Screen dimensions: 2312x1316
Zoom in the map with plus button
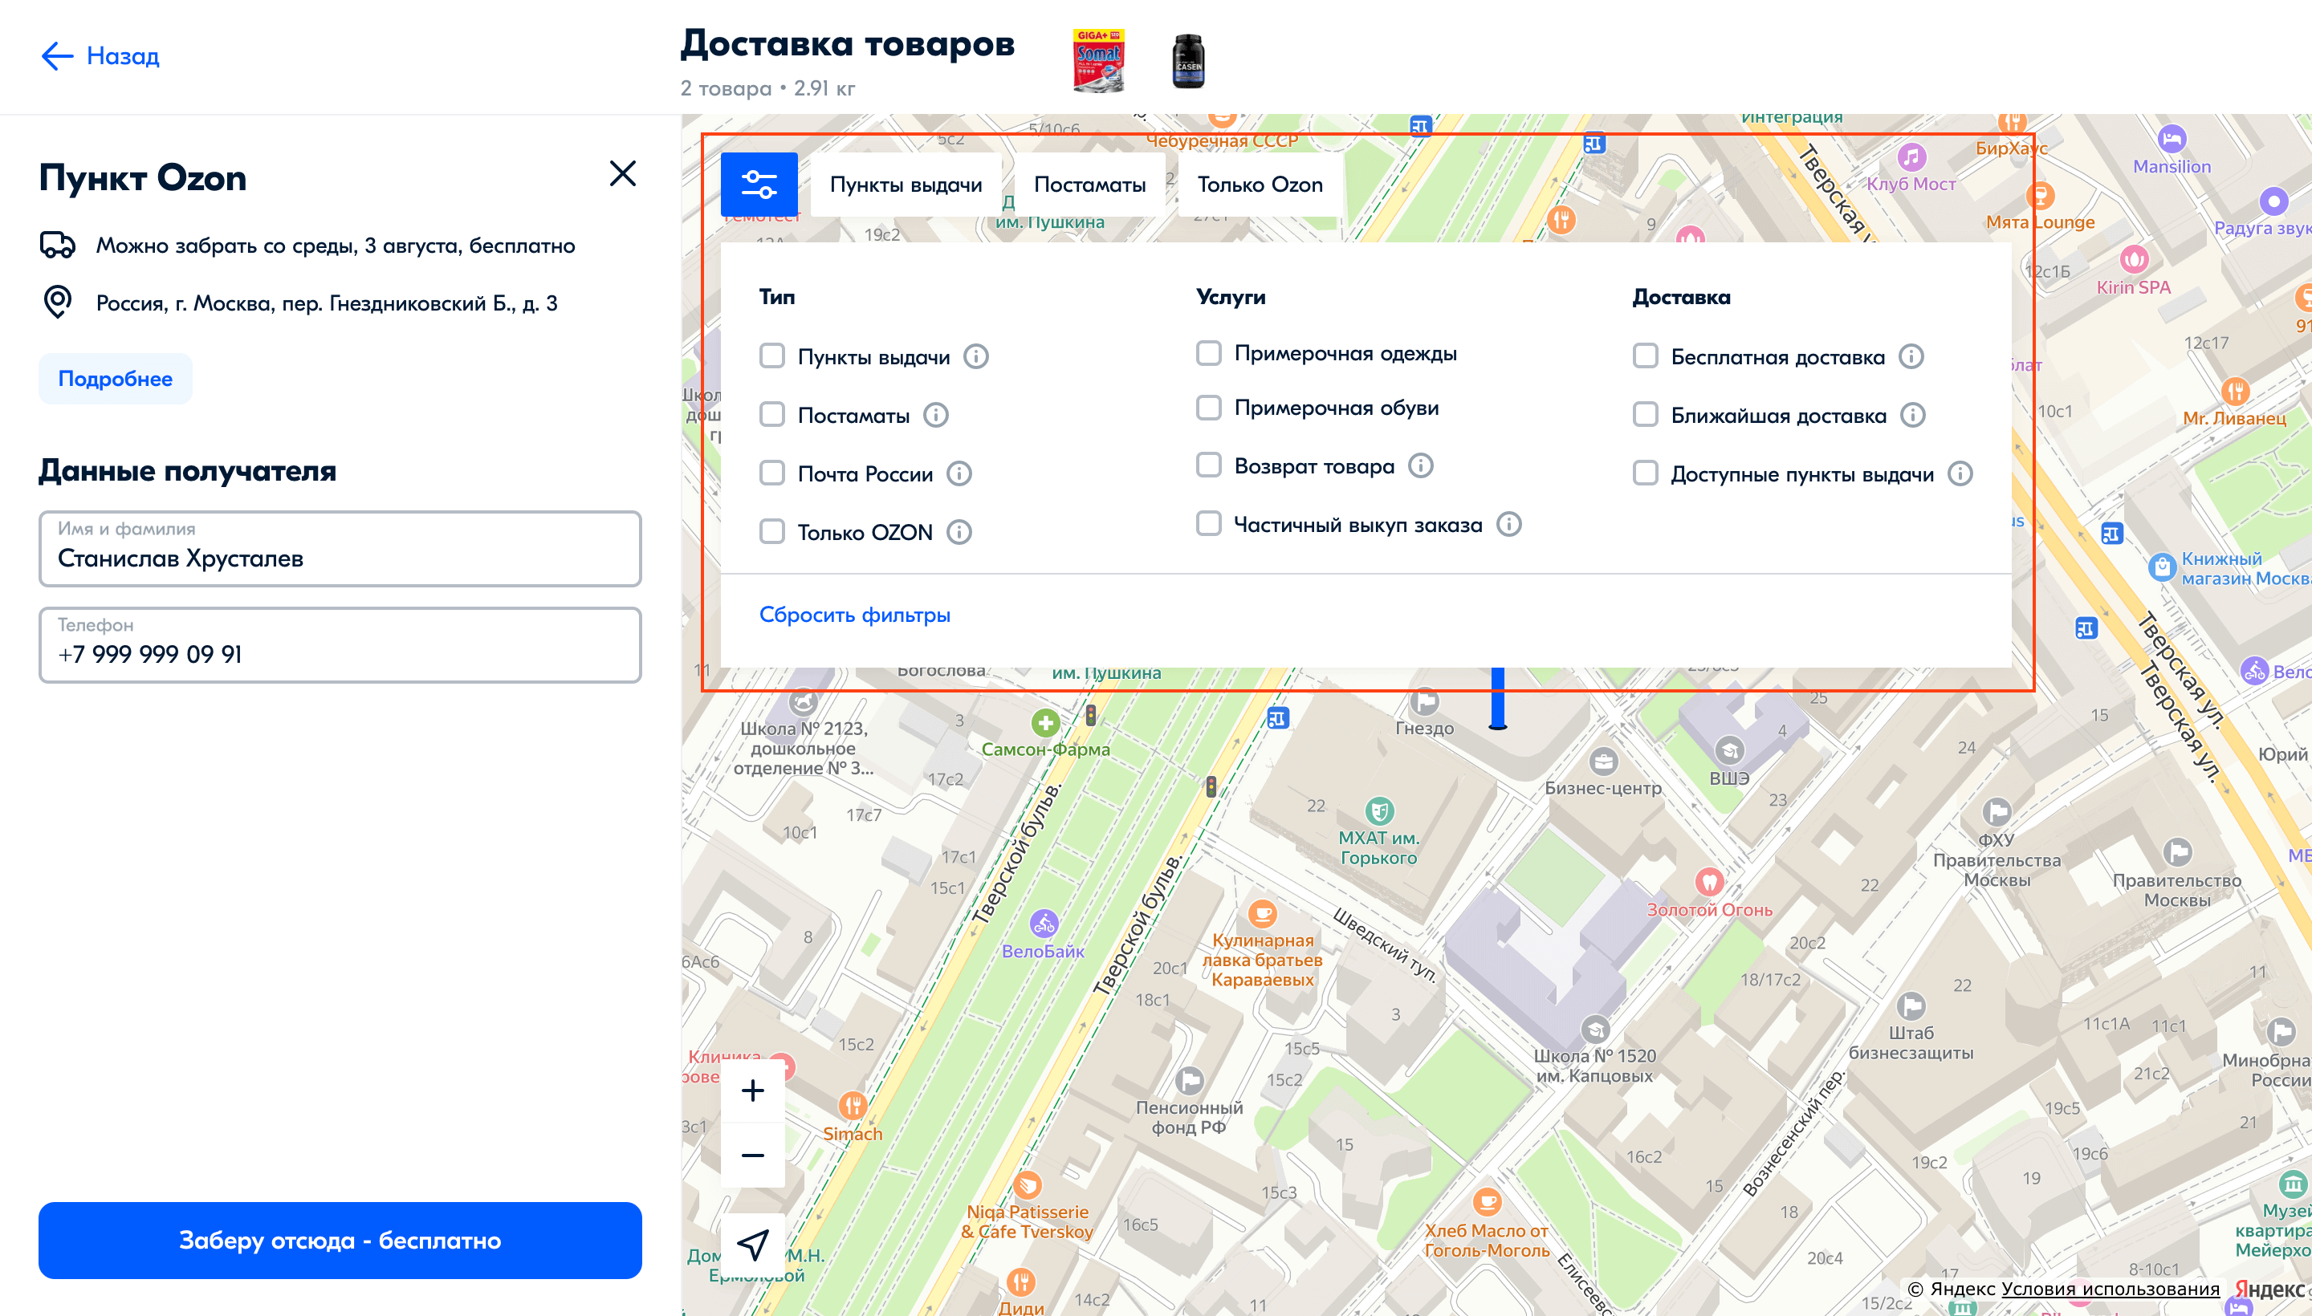(x=752, y=1091)
